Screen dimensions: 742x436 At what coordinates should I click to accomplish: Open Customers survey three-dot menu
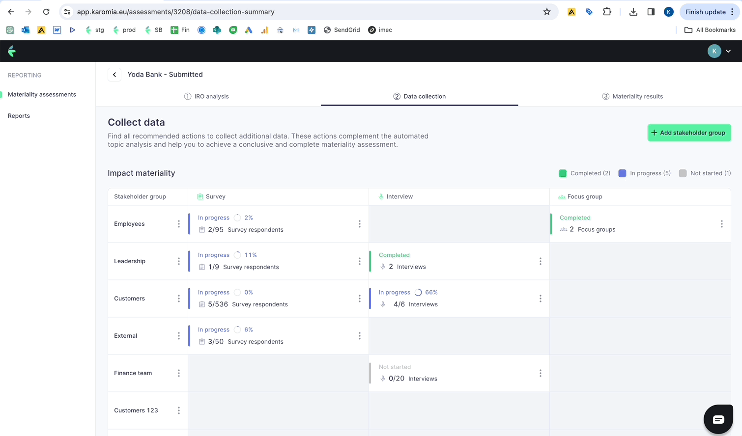point(360,299)
